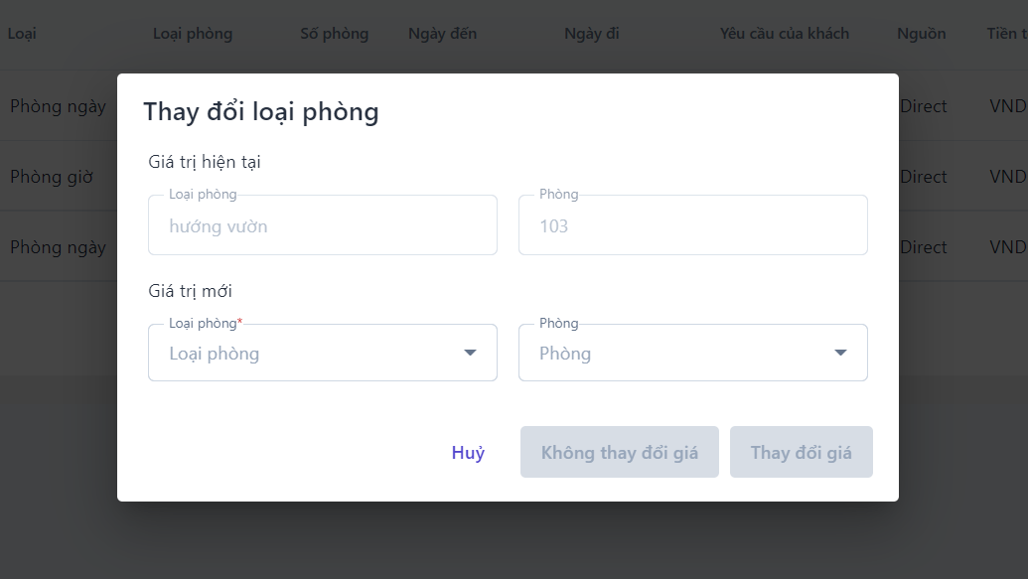The width and height of the screenshot is (1028, 579).
Task: Select the Số phòng column header
Action: (x=334, y=34)
